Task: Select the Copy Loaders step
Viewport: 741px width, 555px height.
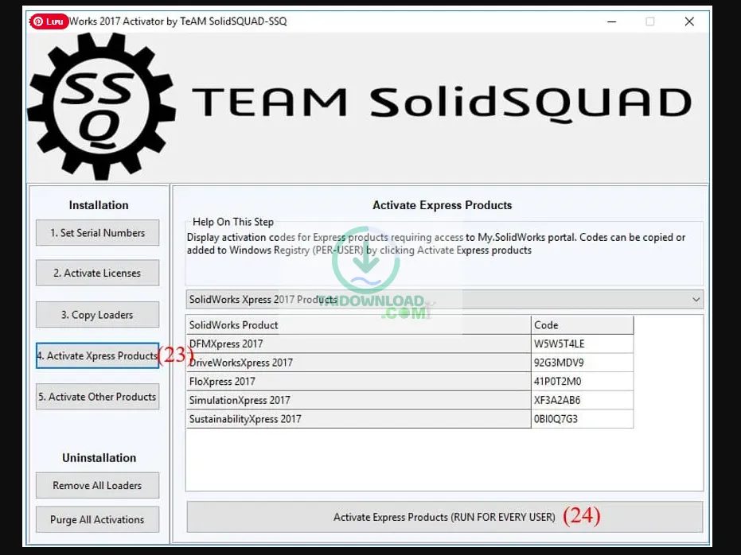Action: pyautogui.click(x=97, y=315)
